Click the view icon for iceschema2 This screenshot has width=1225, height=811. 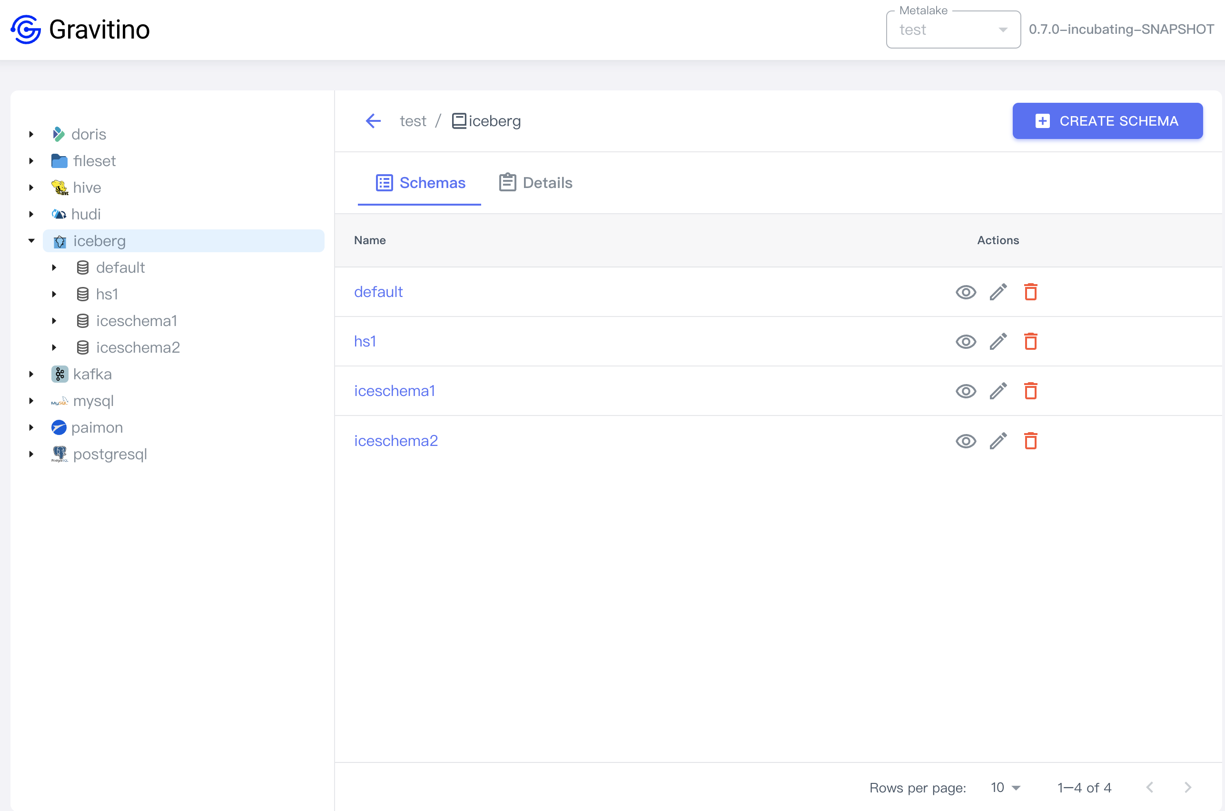[967, 441]
